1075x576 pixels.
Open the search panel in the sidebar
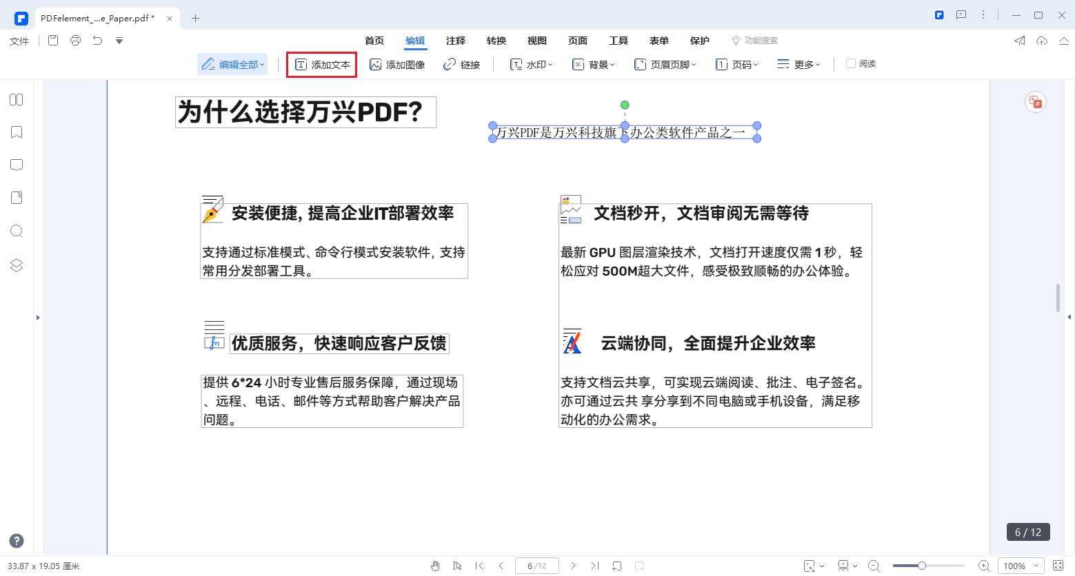pyautogui.click(x=16, y=231)
